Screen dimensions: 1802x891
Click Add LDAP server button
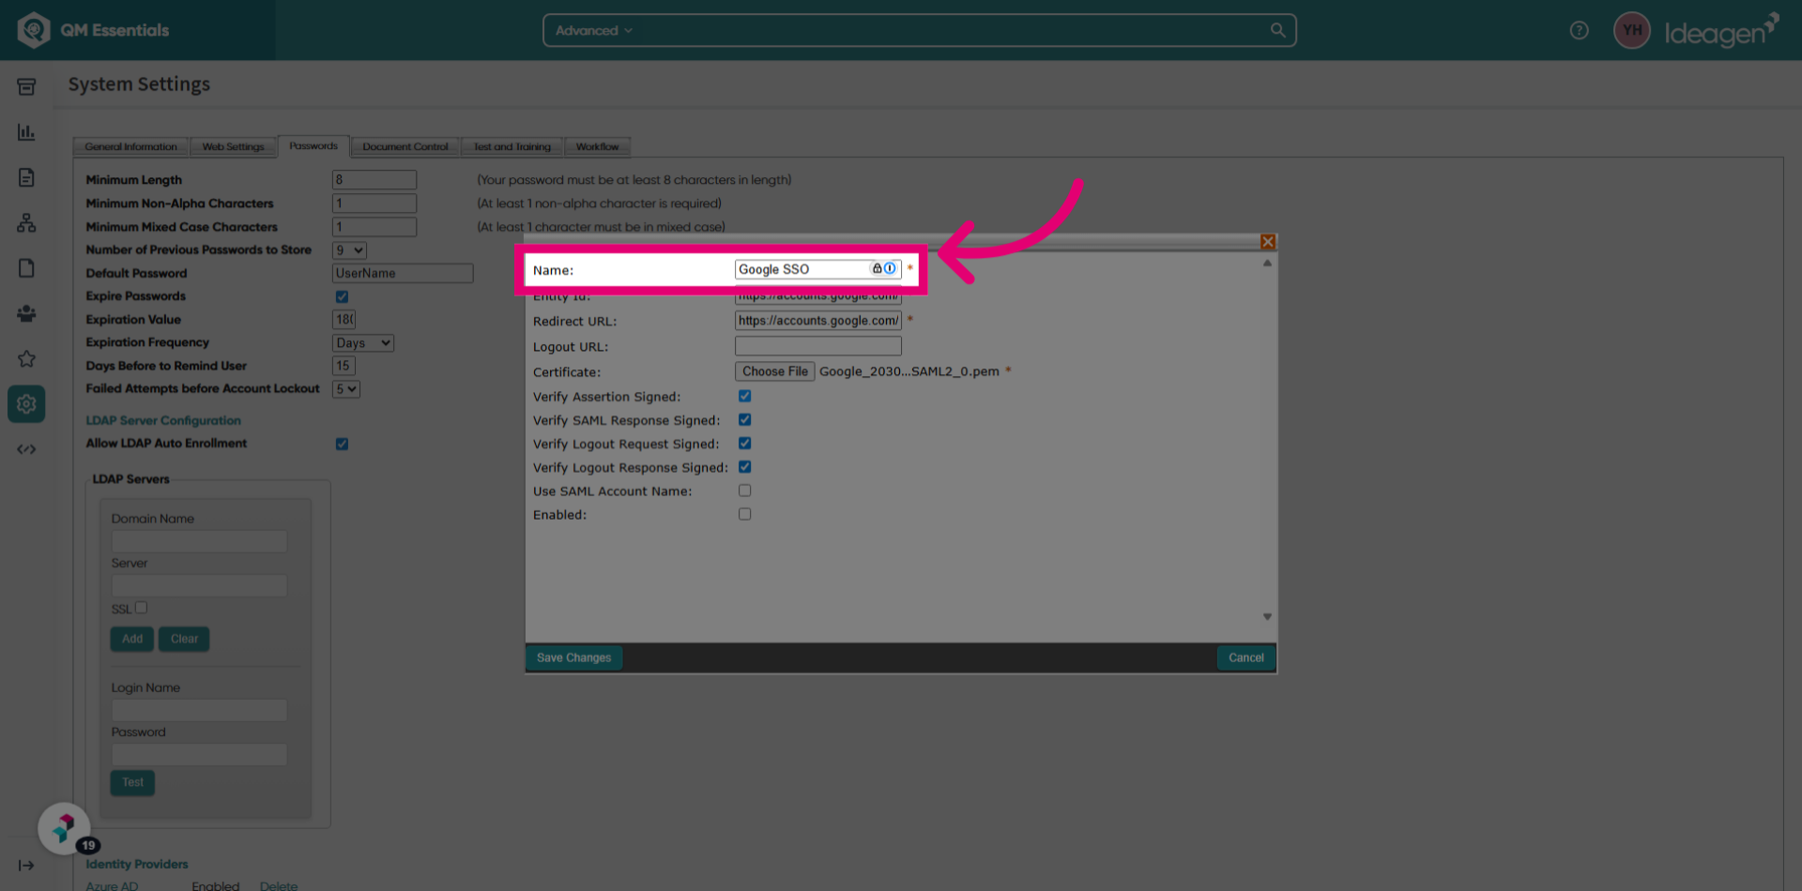pyautogui.click(x=132, y=639)
